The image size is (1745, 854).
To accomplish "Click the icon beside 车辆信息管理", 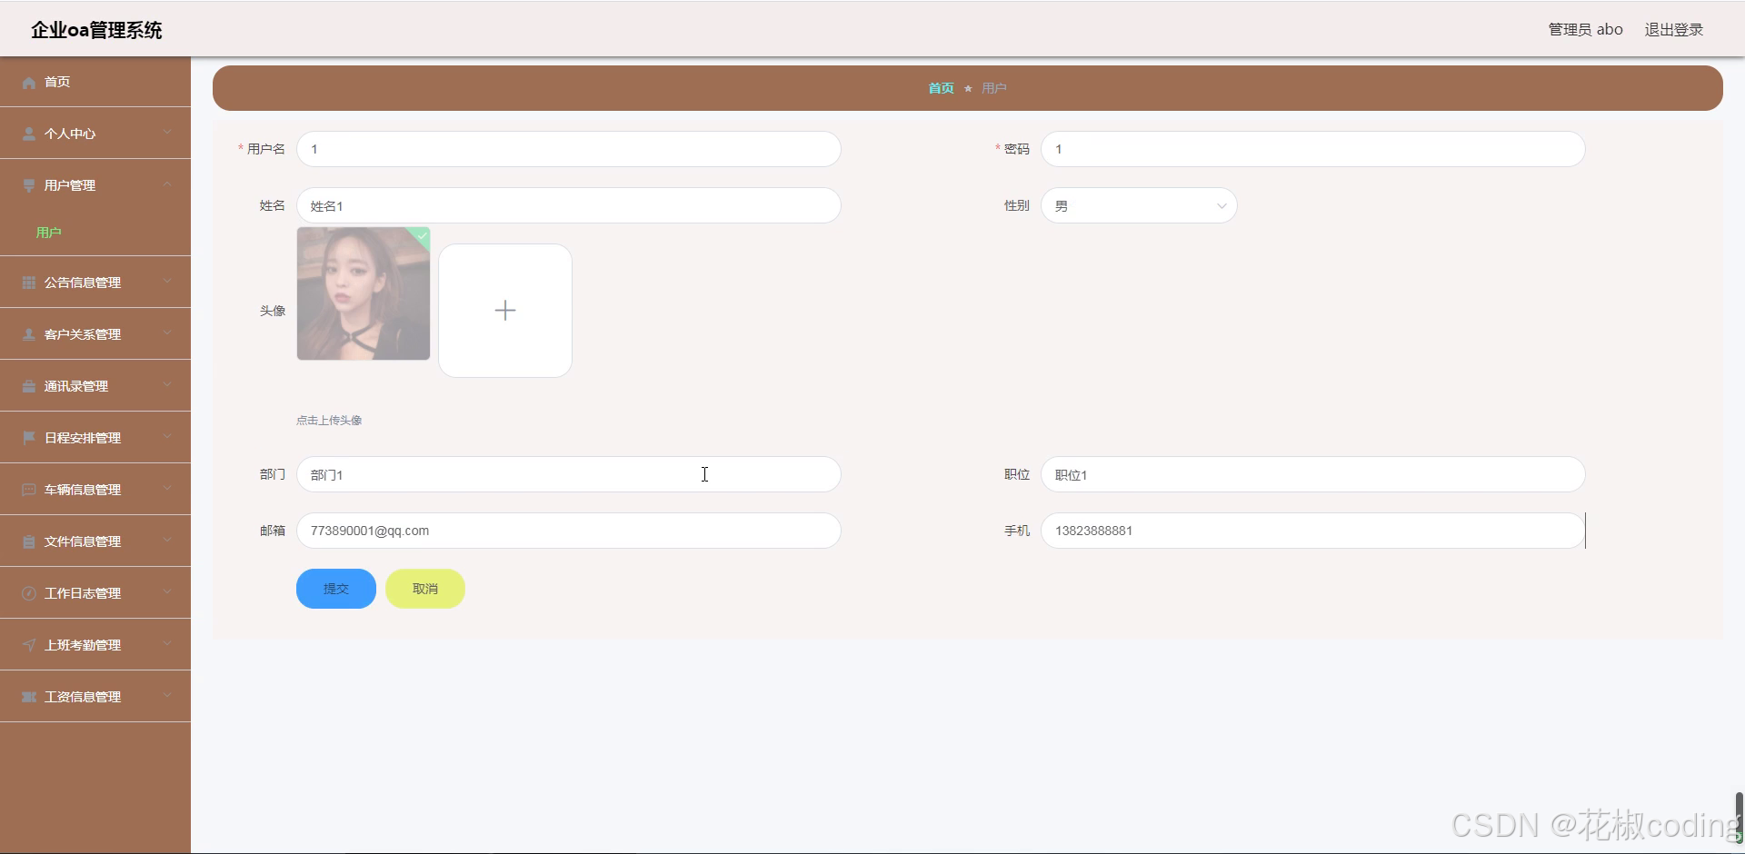I will coord(29,491).
